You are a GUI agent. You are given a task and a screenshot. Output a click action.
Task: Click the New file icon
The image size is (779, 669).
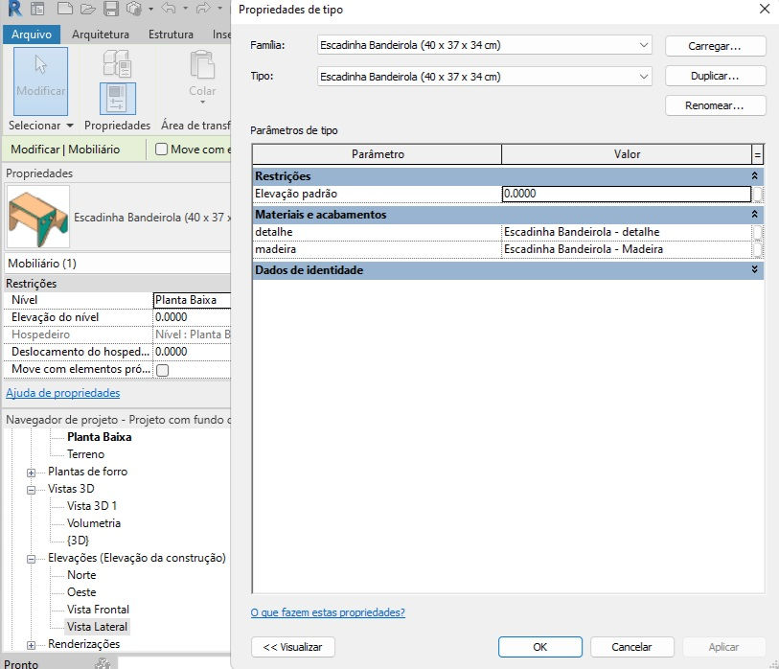point(65,9)
